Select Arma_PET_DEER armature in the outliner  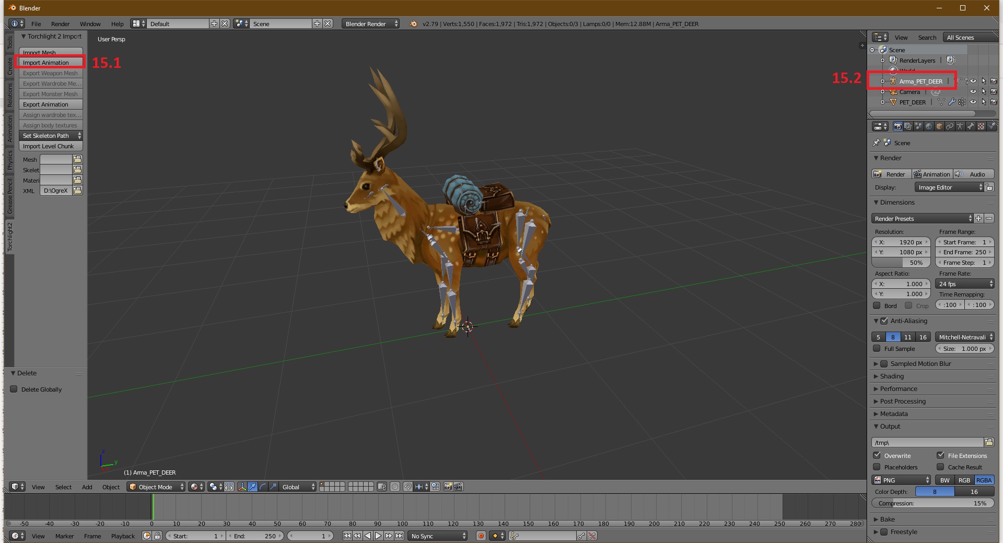(920, 81)
